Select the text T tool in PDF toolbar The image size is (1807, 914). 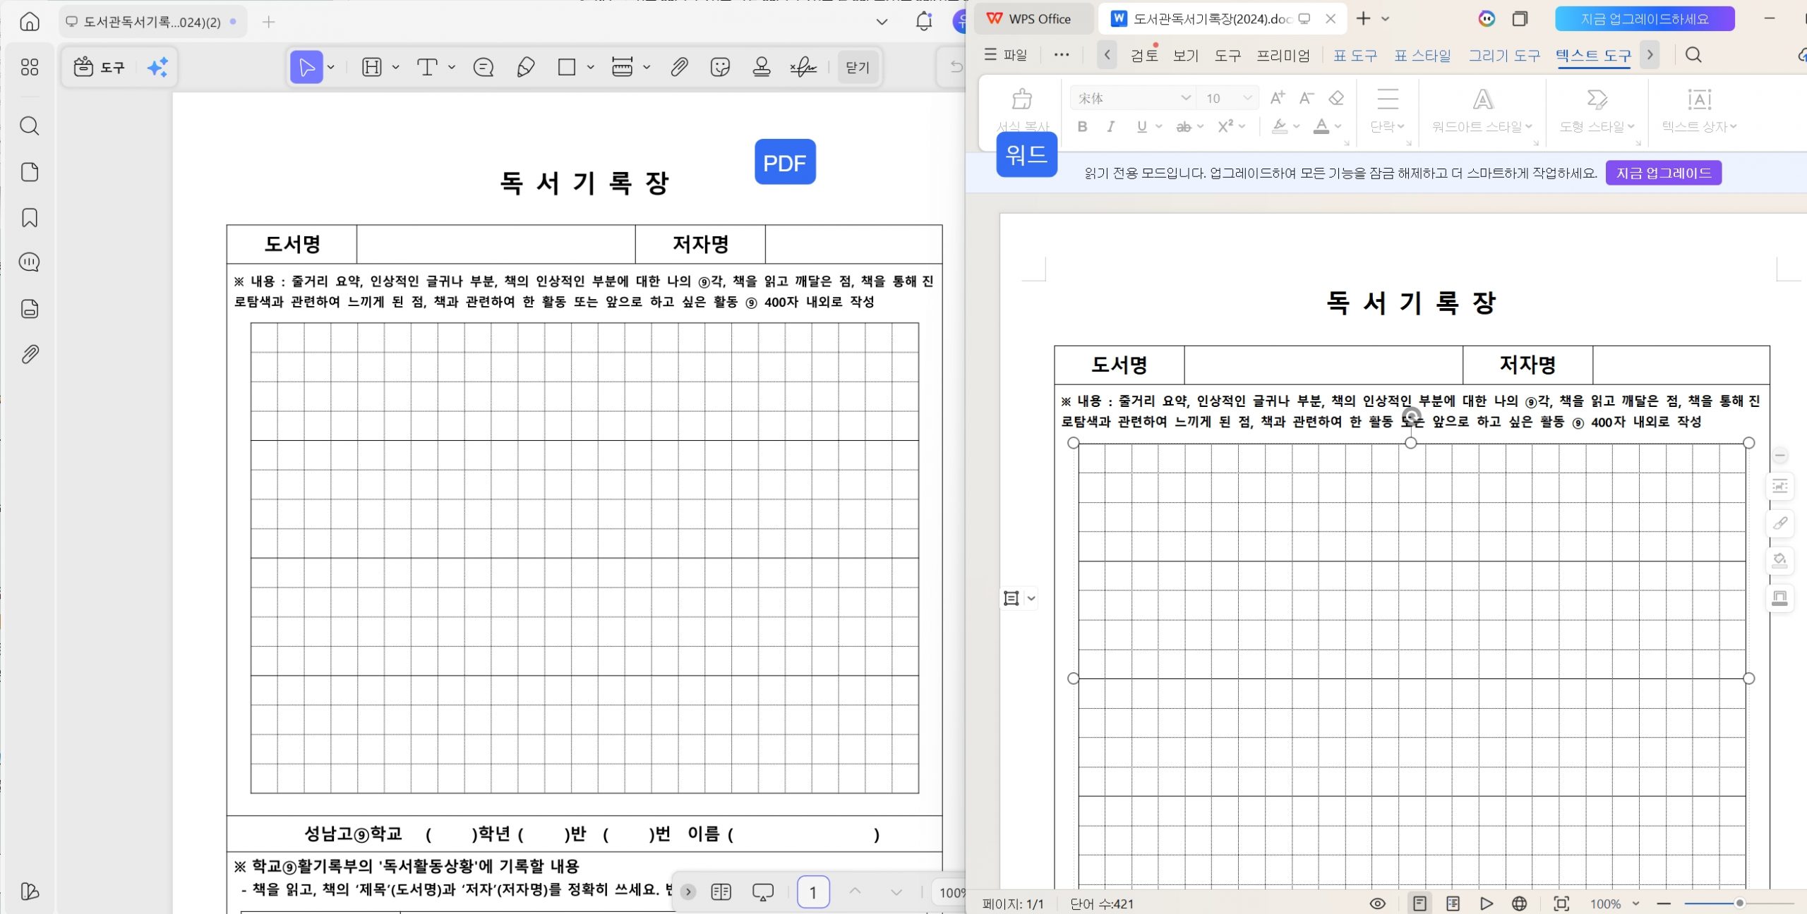coord(427,67)
